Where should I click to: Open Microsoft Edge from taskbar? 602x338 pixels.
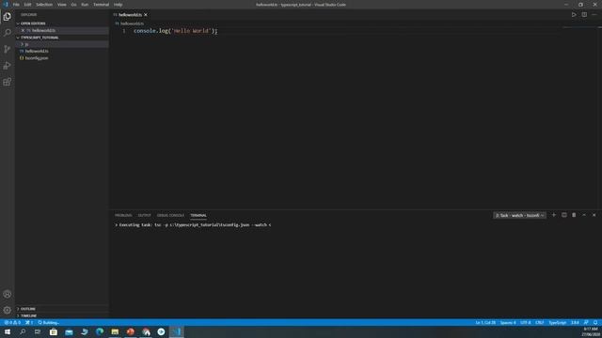[100, 331]
